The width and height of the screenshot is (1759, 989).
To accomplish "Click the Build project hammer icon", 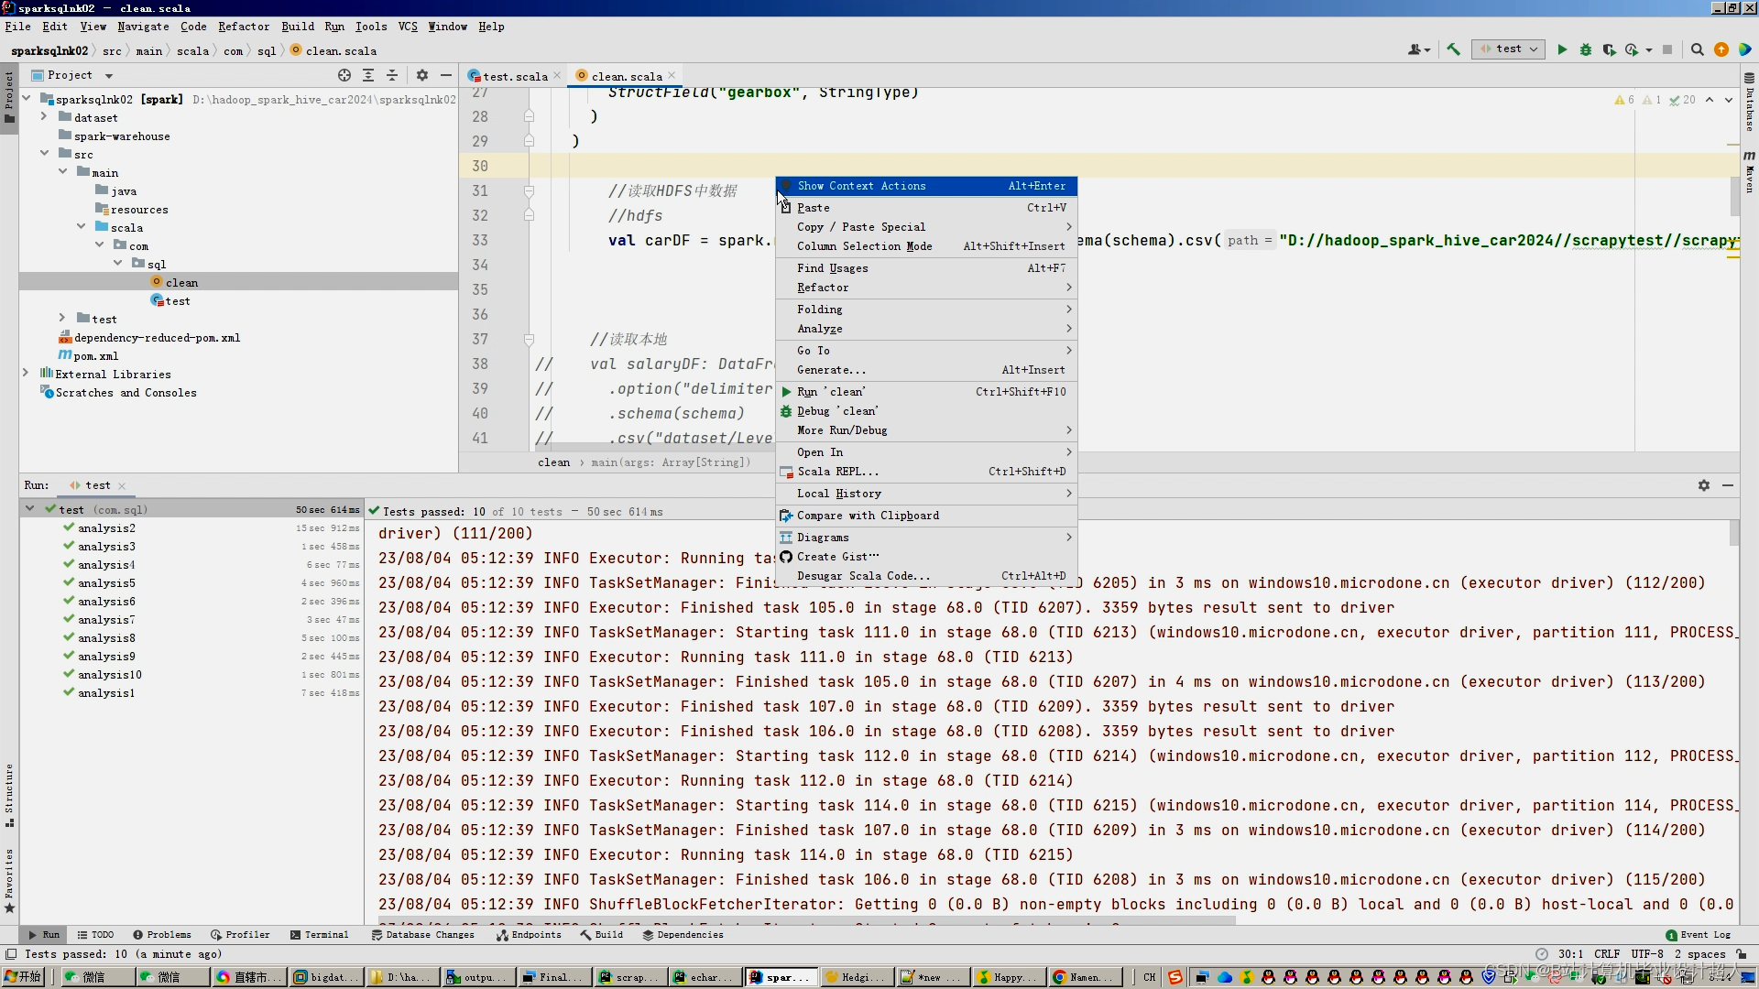I will click(1454, 49).
